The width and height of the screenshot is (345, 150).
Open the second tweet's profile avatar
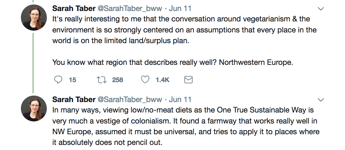click(x=34, y=108)
